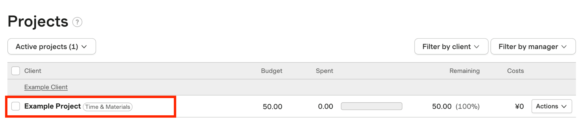The width and height of the screenshot is (581, 130).
Task: Click the Time & Materials badge
Action: pos(108,107)
